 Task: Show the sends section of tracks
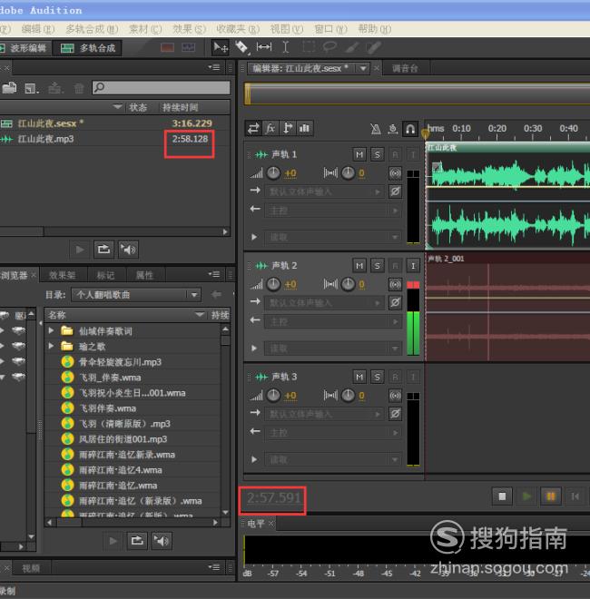click(x=288, y=128)
